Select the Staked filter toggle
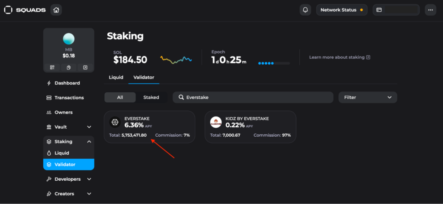The image size is (443, 204). pyautogui.click(x=151, y=97)
